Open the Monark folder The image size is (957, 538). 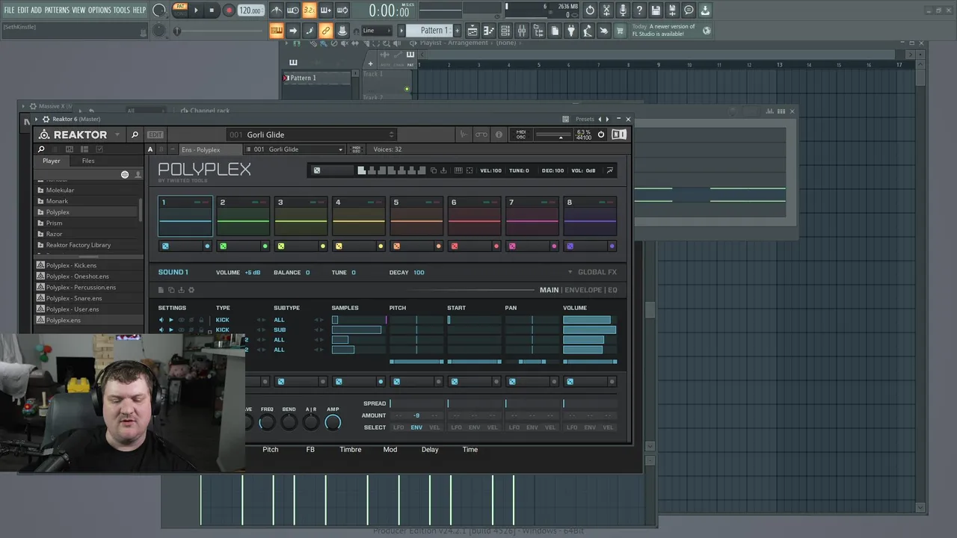(x=57, y=201)
